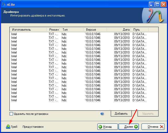Open the Предустановки menu
Screen dimensions: 168x133
coord(33,127)
